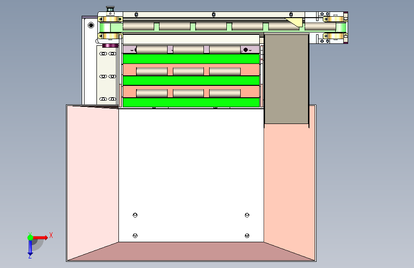Select the round key lock on left white plate
Screen dimensions: 414x268
(91, 25)
